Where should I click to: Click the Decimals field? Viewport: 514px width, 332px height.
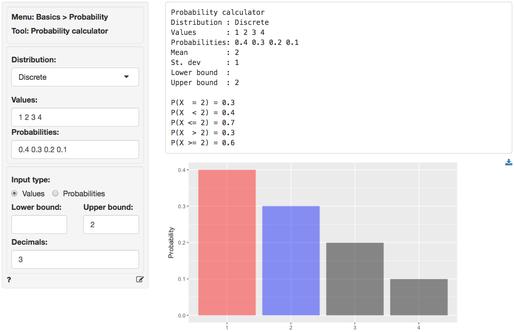tap(75, 260)
